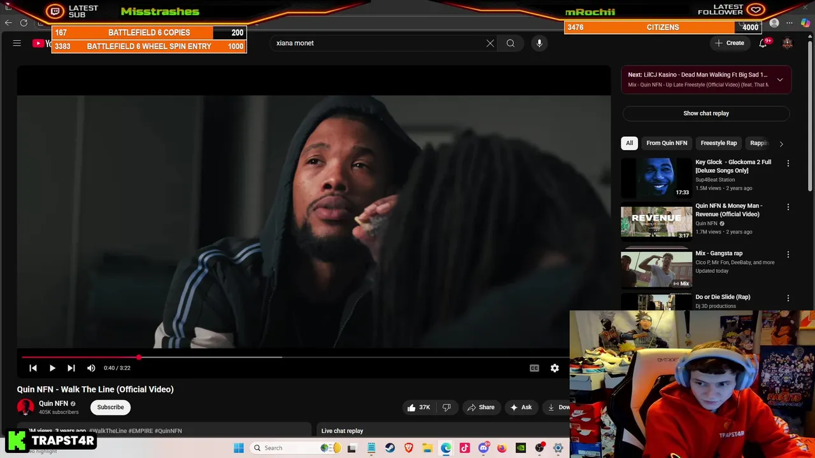This screenshot has height=458, width=815.
Task: Reload the browser page
Action: [24, 23]
